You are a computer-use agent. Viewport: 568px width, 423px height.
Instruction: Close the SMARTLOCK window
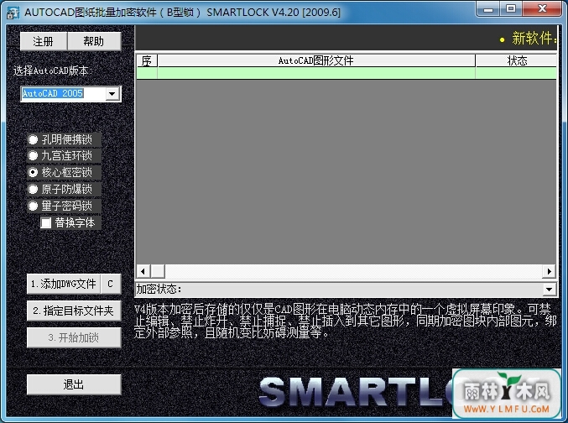[542, 8]
